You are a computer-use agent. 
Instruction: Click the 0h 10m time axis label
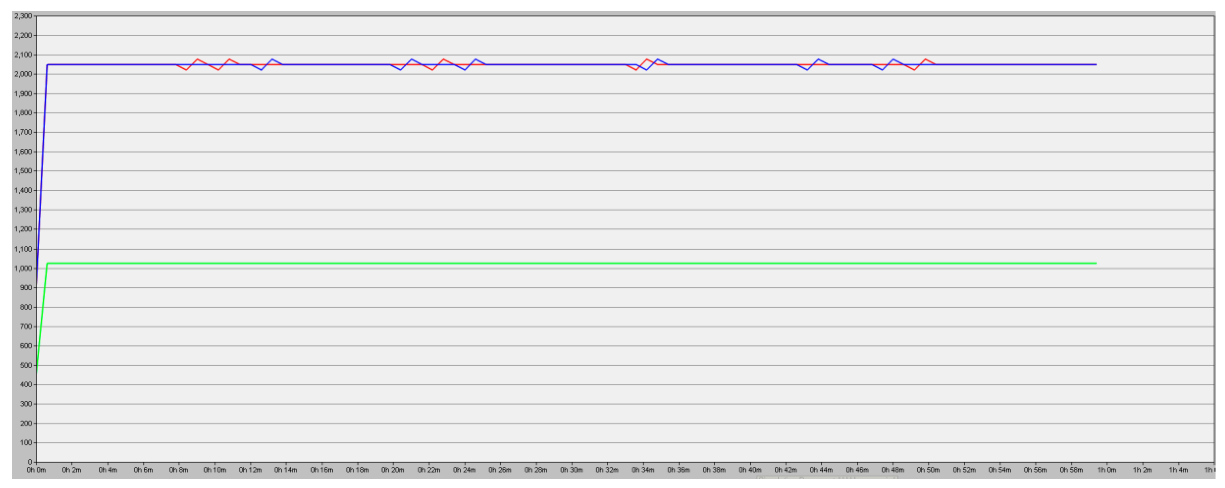pos(214,470)
